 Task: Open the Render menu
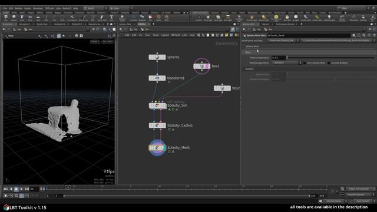point(18,8)
